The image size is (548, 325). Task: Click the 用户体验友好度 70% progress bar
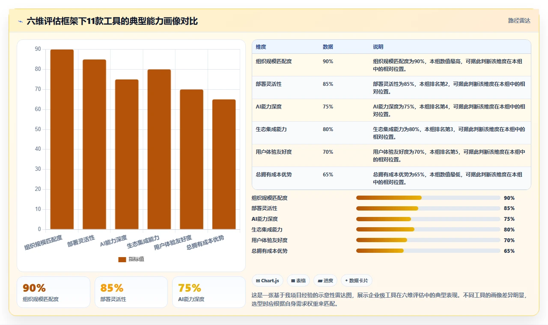click(428, 240)
